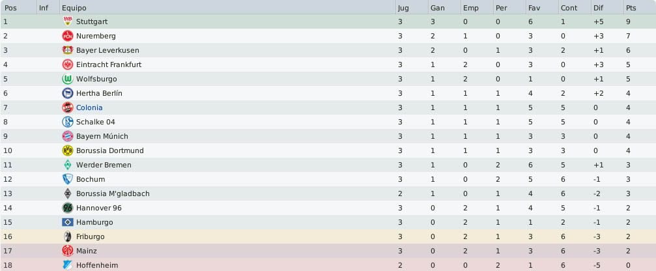Click the Stuttgart club crest icon

click(67, 21)
